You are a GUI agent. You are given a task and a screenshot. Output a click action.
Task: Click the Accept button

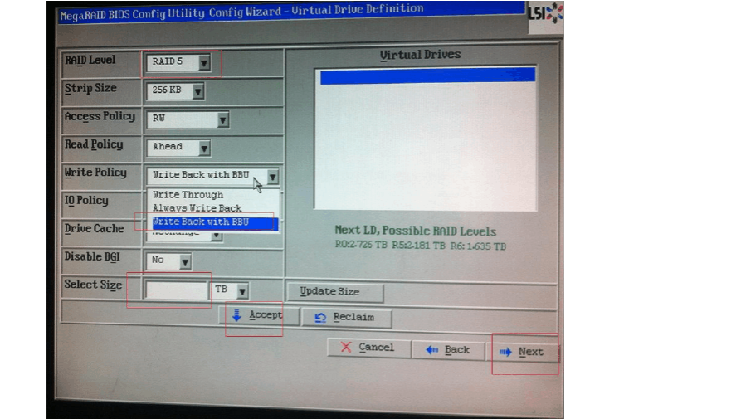pyautogui.click(x=257, y=315)
